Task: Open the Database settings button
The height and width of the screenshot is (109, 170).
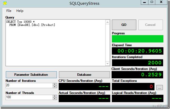Action: (84, 75)
